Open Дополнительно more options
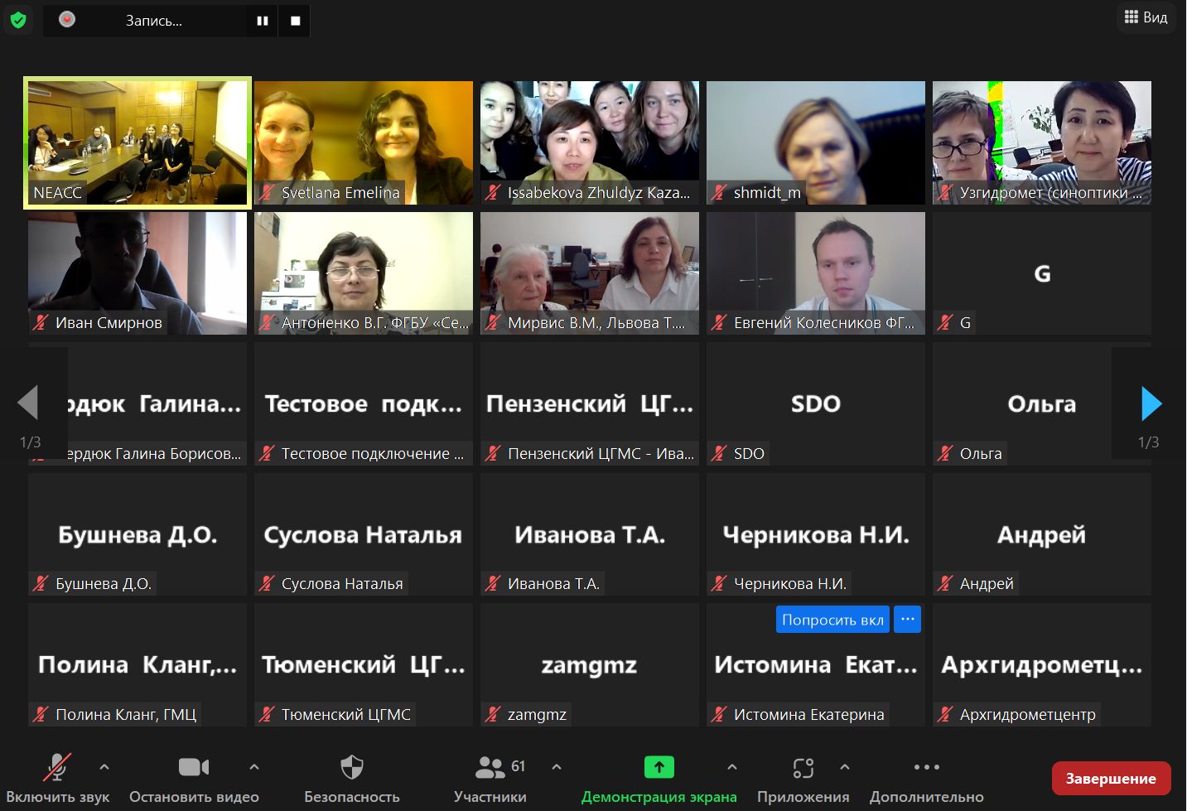Image resolution: width=1187 pixels, height=811 pixels. [927, 779]
